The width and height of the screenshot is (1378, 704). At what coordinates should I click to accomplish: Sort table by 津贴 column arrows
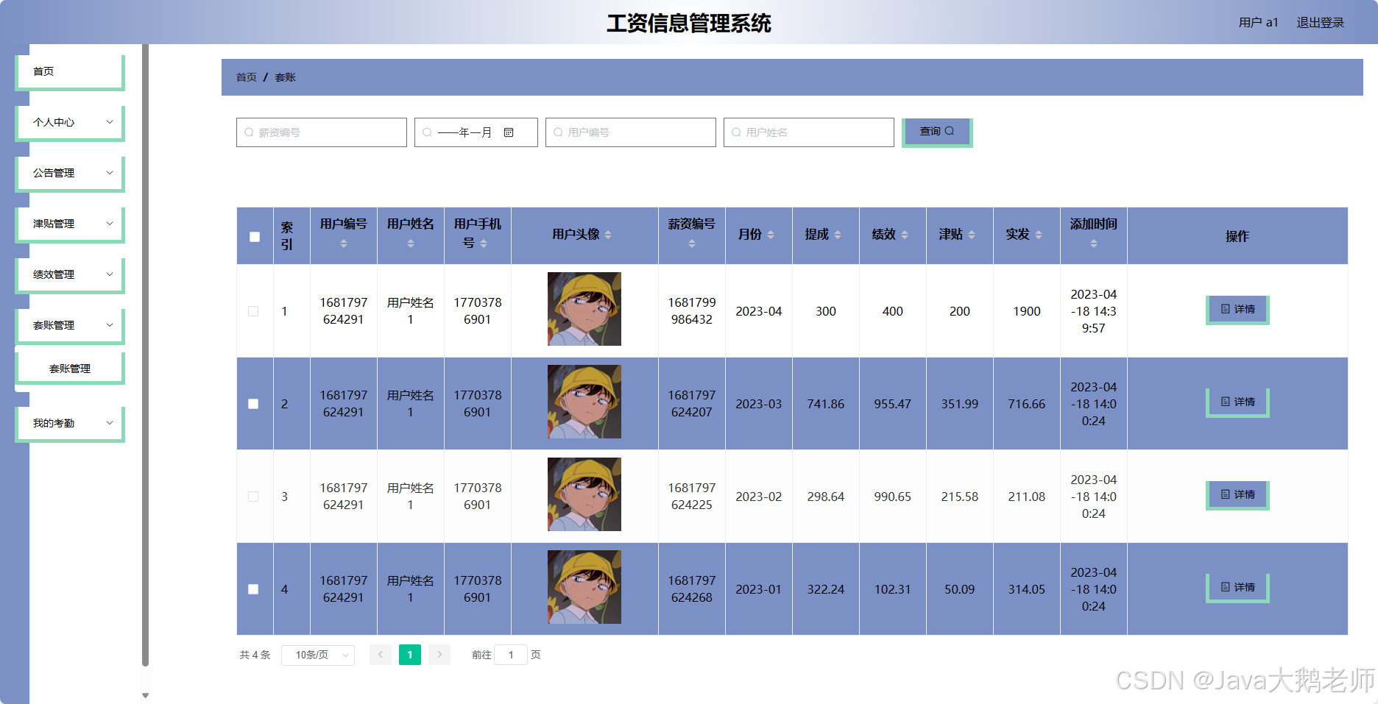[x=972, y=235]
